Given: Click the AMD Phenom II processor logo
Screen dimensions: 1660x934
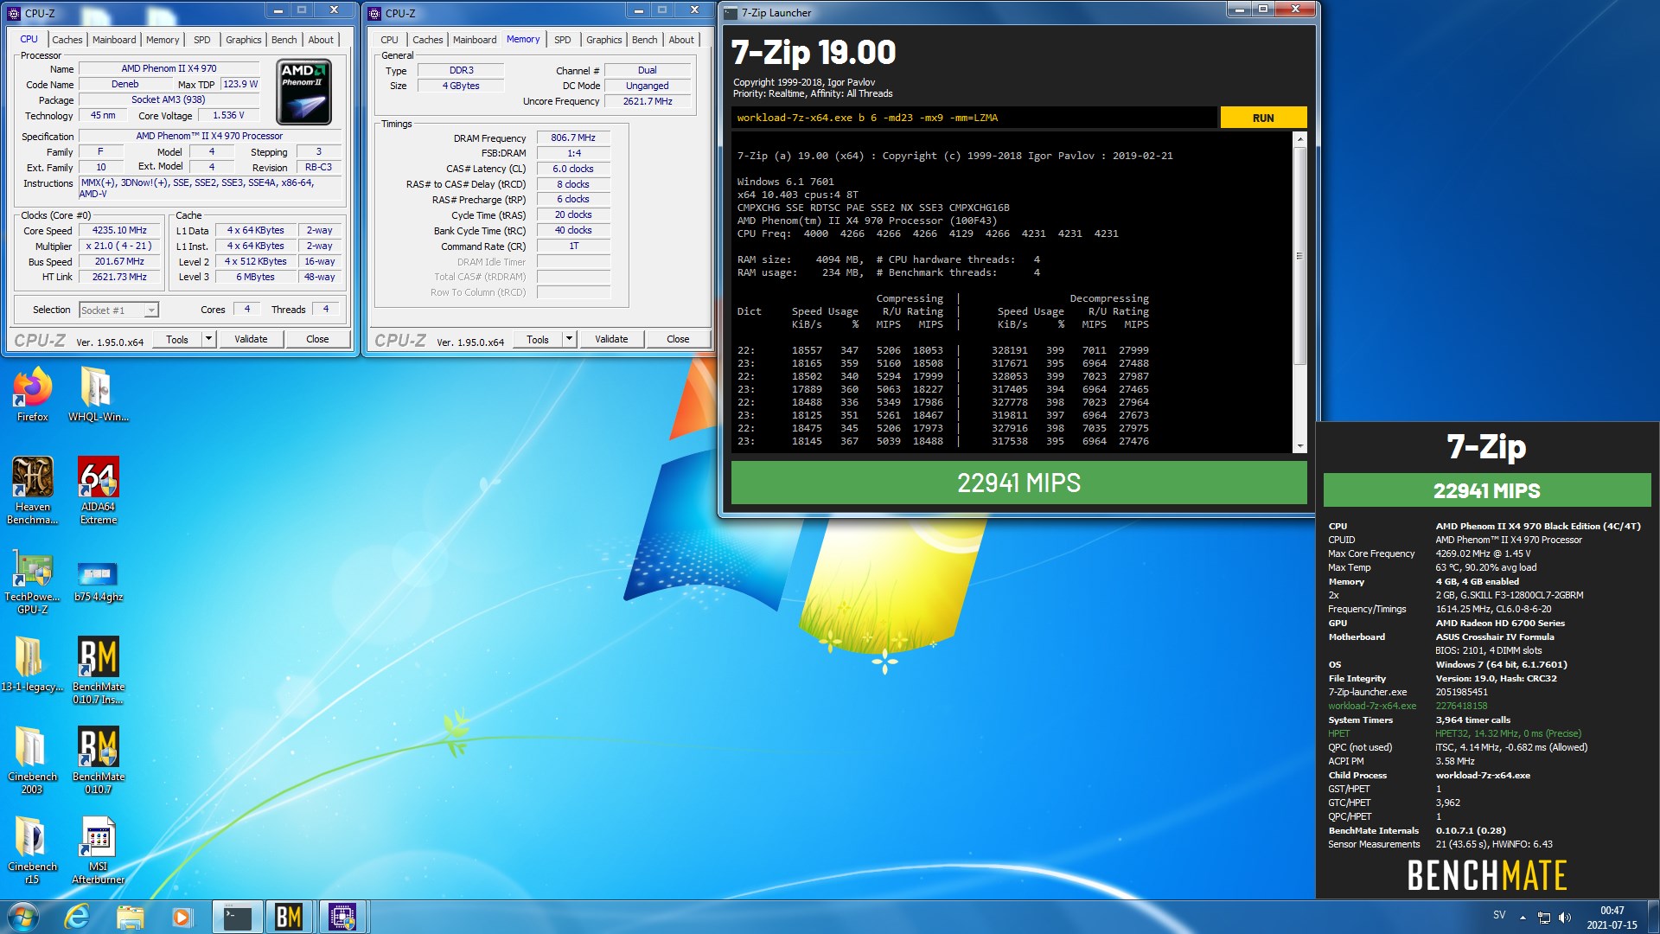Looking at the screenshot, I should click(303, 92).
